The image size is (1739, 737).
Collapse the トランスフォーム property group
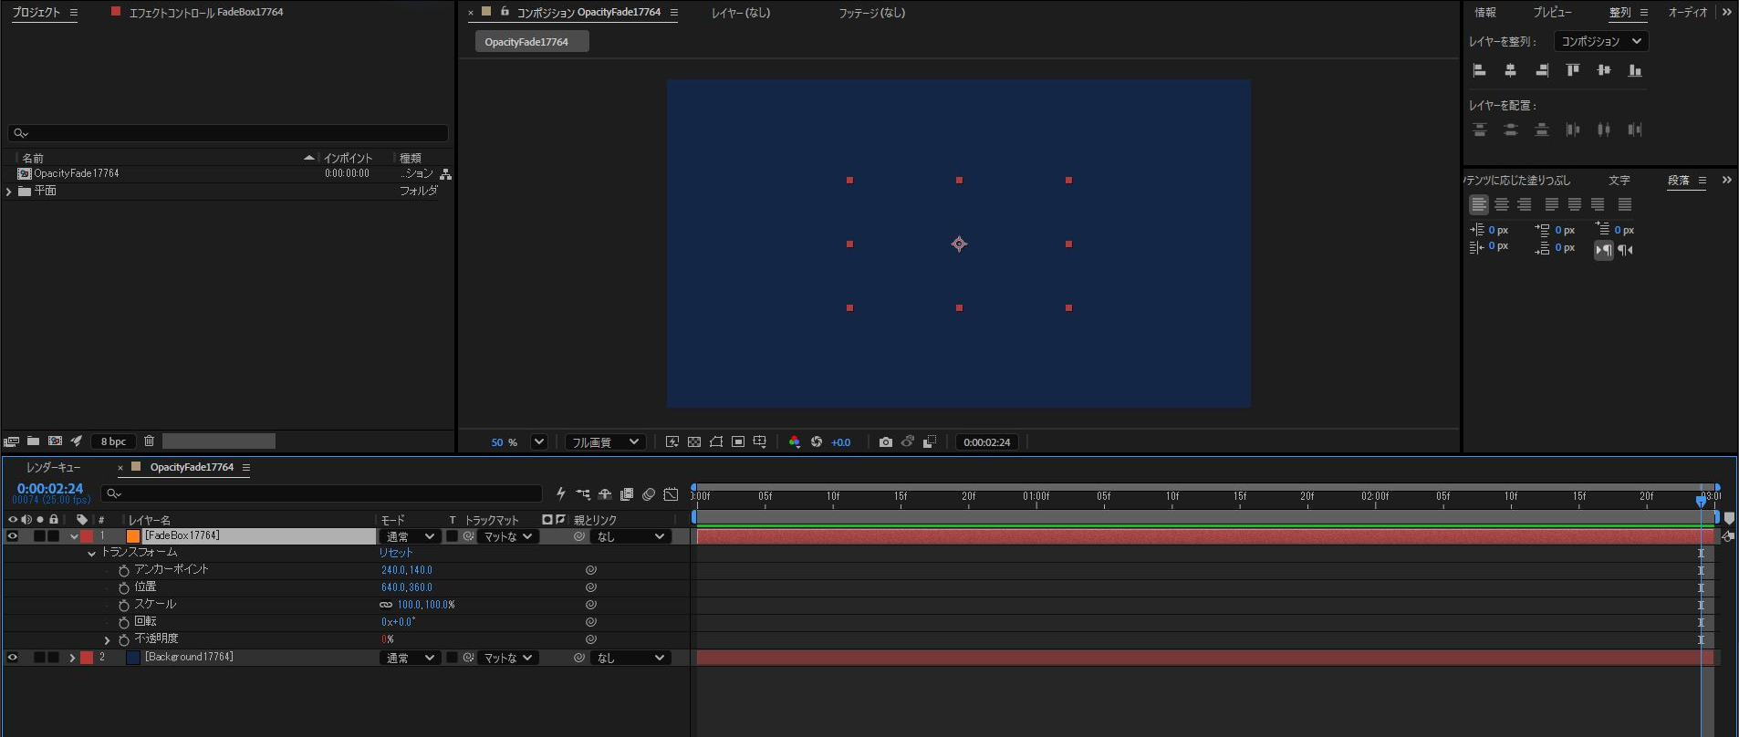[91, 554]
